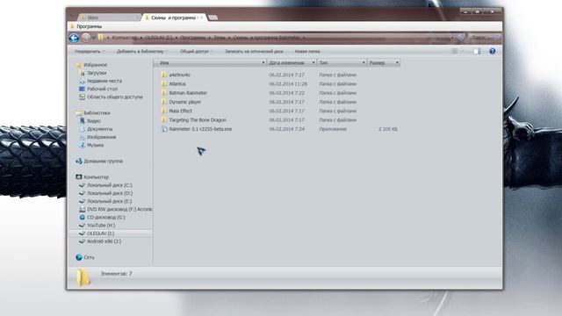This screenshot has width=562, height=316.
Task: Select the Atlantus folder icon
Action: tap(164, 84)
